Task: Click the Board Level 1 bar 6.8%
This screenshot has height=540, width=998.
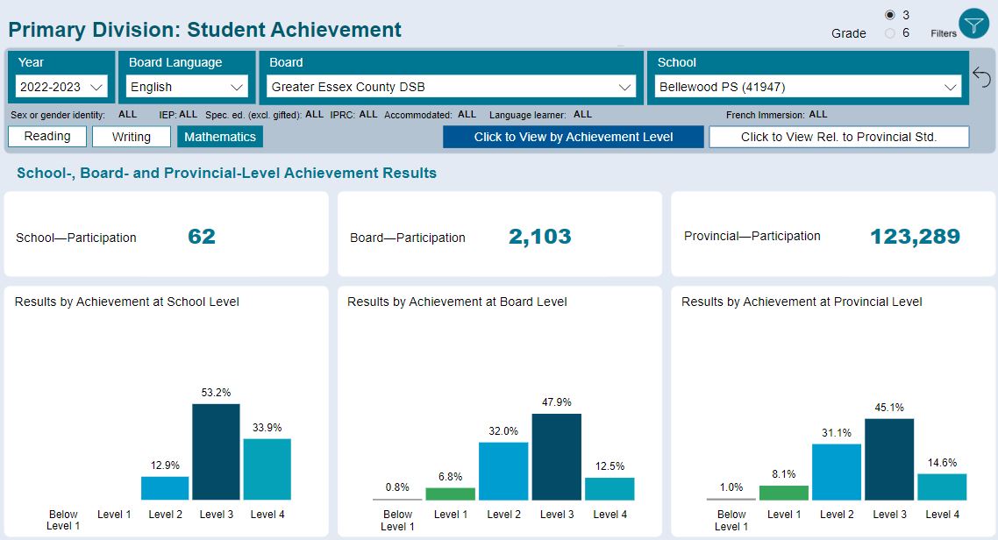Action: (450, 494)
